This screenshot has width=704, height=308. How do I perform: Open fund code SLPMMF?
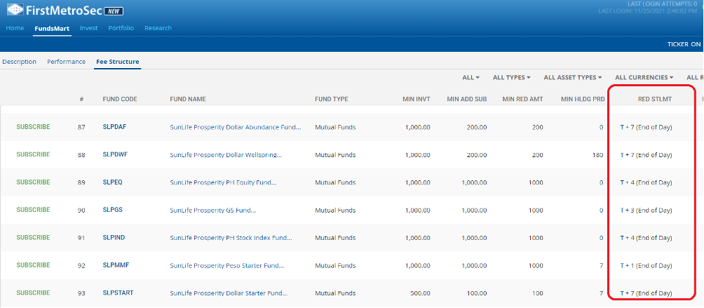pos(116,265)
